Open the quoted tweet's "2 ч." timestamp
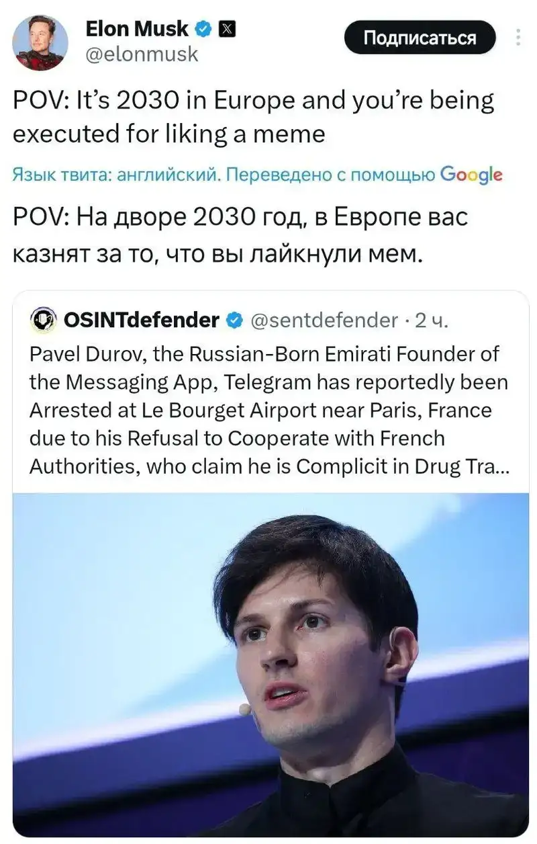The image size is (537, 844). 430,321
